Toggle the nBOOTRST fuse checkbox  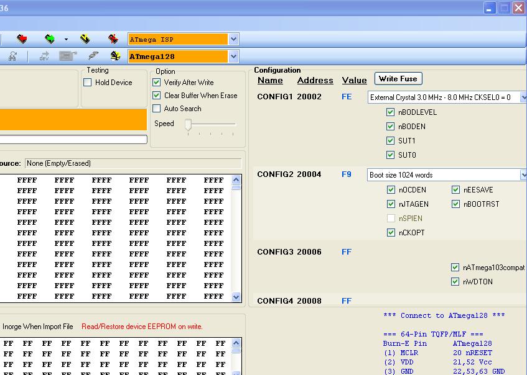tap(455, 204)
